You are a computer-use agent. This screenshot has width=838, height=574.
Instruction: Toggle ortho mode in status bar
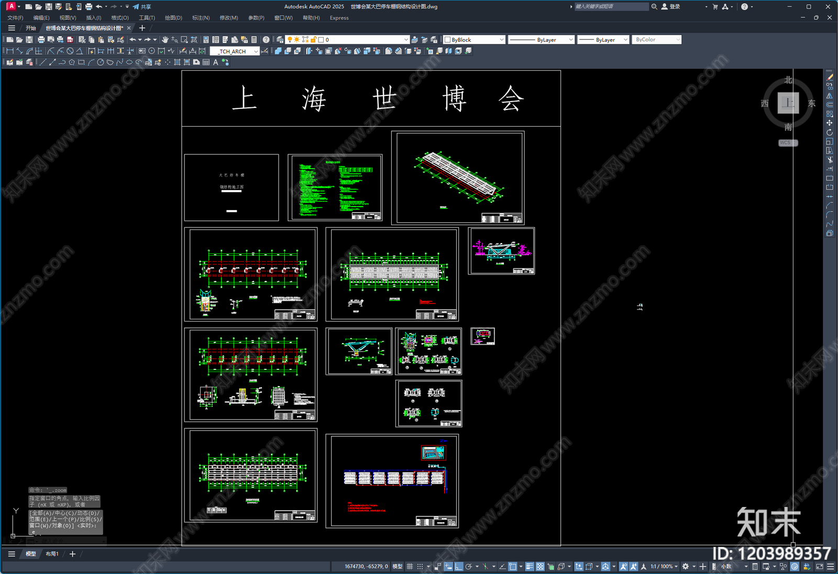click(459, 567)
